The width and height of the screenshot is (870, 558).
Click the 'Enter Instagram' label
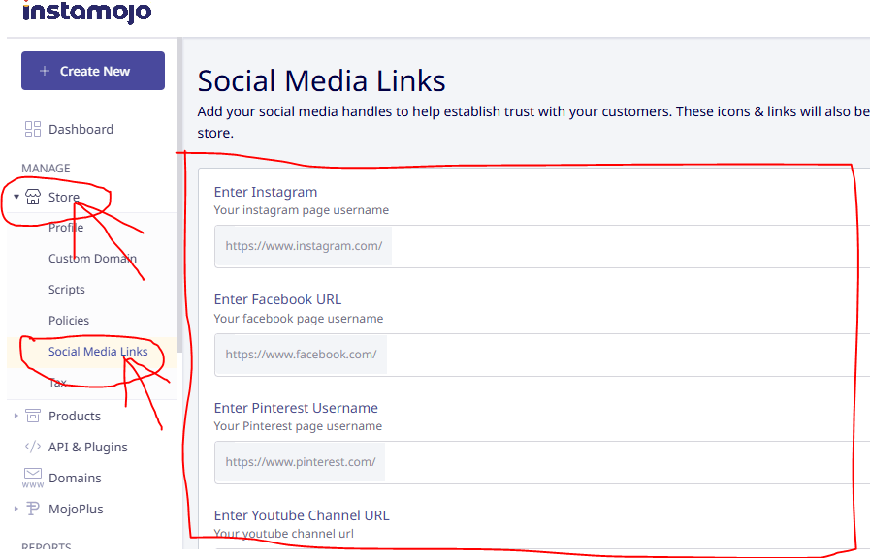click(266, 192)
